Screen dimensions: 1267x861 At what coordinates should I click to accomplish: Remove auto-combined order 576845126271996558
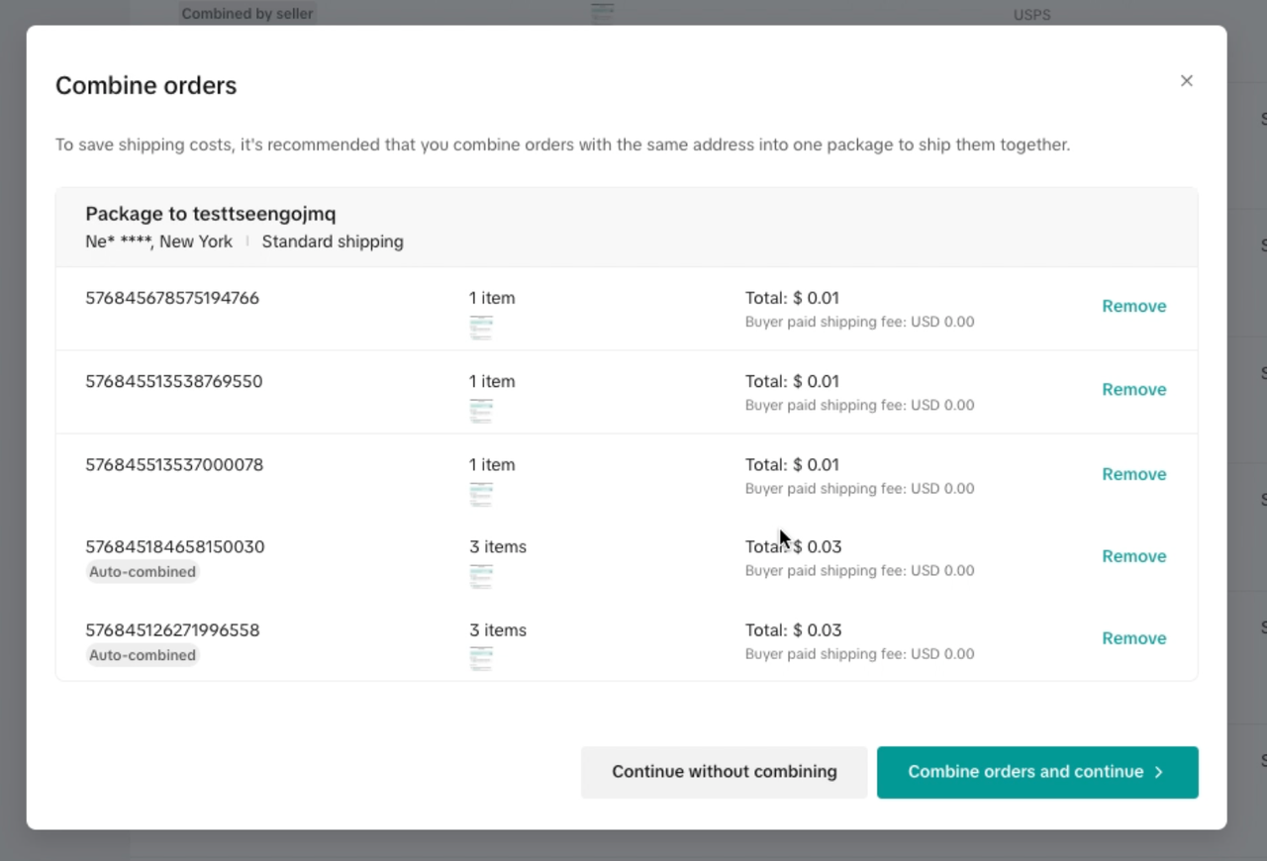click(1133, 638)
